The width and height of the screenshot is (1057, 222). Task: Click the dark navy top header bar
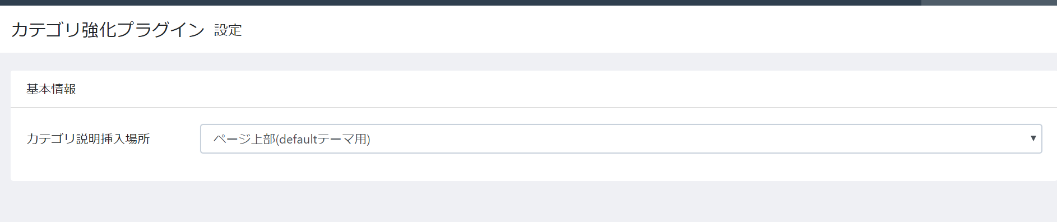click(460, 3)
